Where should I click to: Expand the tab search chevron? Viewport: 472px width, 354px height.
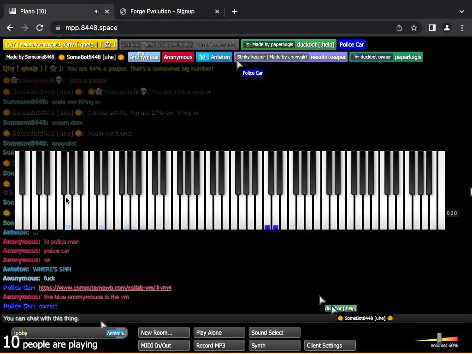[462, 12]
